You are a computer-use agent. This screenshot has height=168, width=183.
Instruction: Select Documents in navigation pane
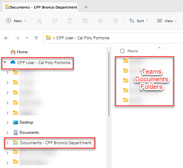29,132
